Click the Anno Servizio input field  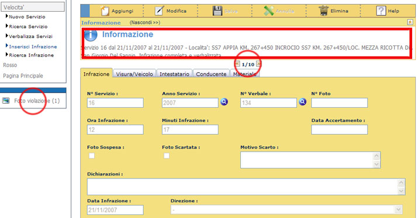[190, 103]
